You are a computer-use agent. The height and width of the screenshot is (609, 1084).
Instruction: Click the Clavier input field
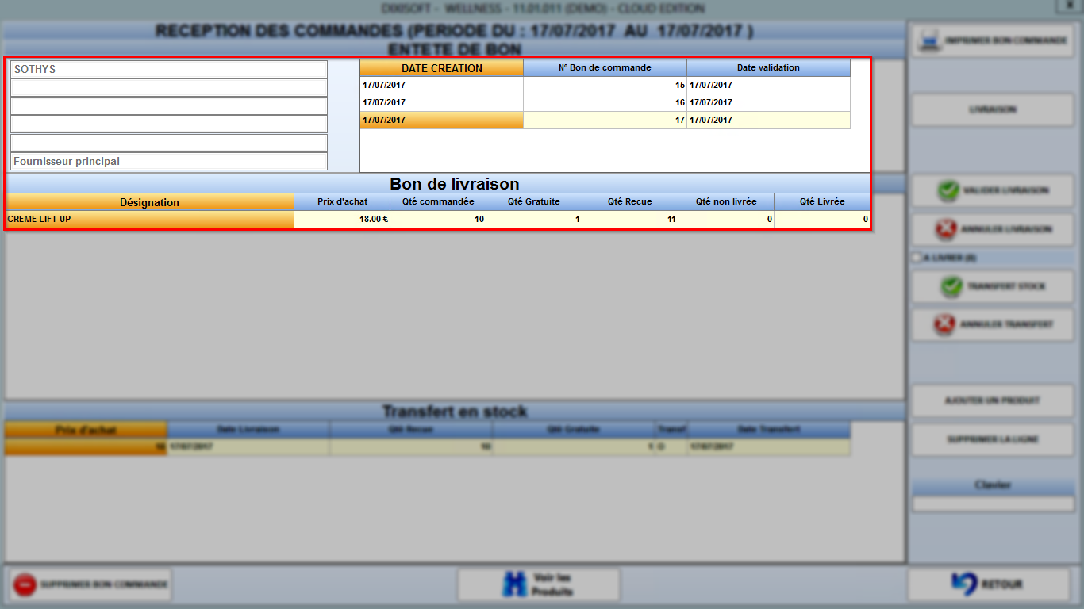993,504
